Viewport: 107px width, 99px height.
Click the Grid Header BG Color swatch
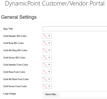click(45, 36)
